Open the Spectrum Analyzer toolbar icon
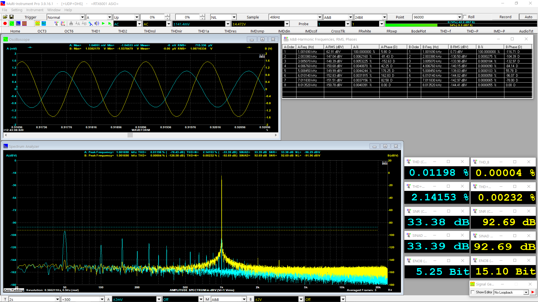 tap(18, 24)
